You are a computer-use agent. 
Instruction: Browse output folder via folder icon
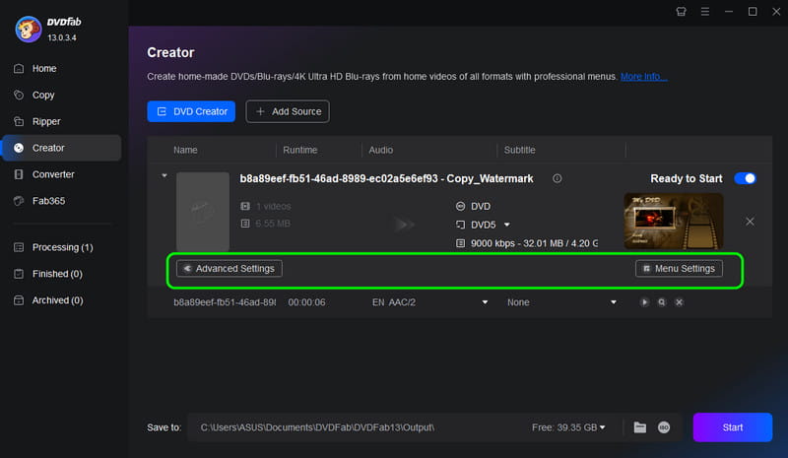pyautogui.click(x=639, y=427)
